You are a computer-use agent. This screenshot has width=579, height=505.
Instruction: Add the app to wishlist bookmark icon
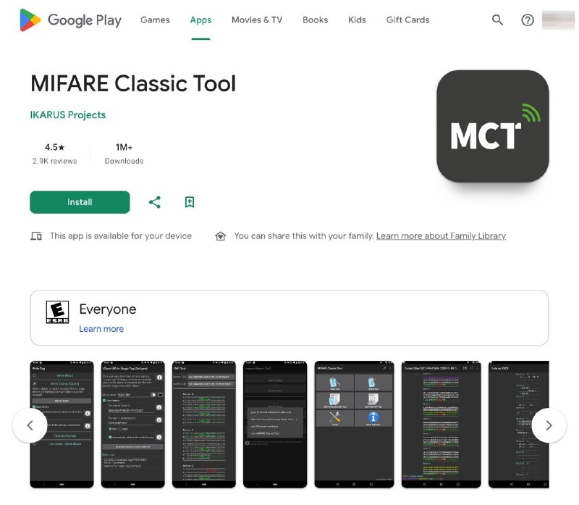[x=190, y=202]
